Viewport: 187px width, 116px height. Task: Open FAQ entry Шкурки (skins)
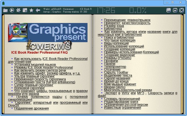(x=115, y=87)
